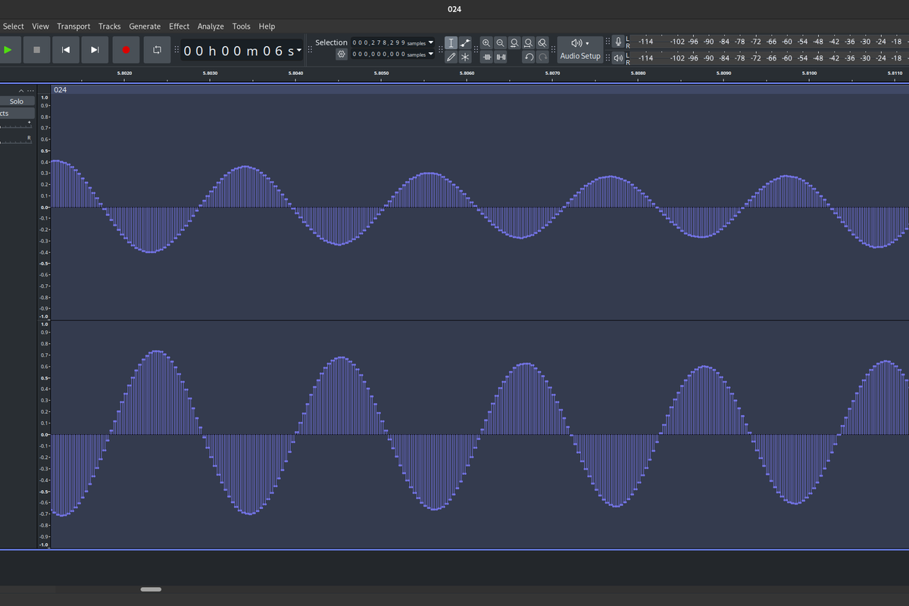
Task: Collapse the 024 track with the chevron
Action: point(20,90)
